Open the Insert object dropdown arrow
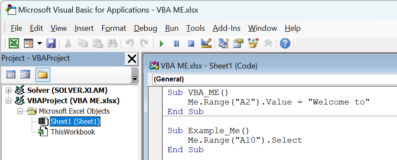The width and height of the screenshot is (397, 160). coord(39,43)
